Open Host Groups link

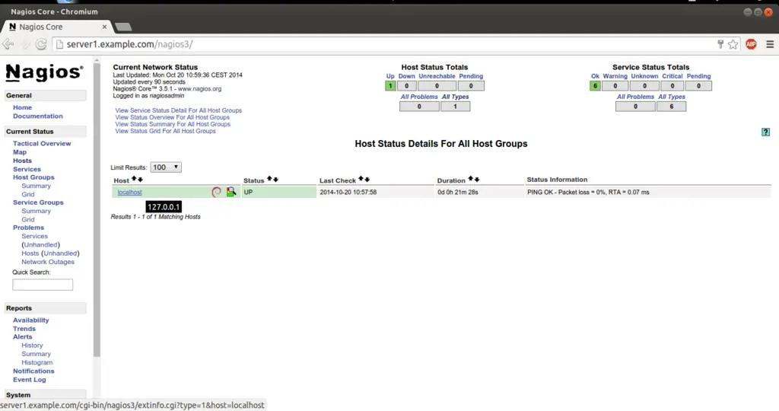click(33, 177)
